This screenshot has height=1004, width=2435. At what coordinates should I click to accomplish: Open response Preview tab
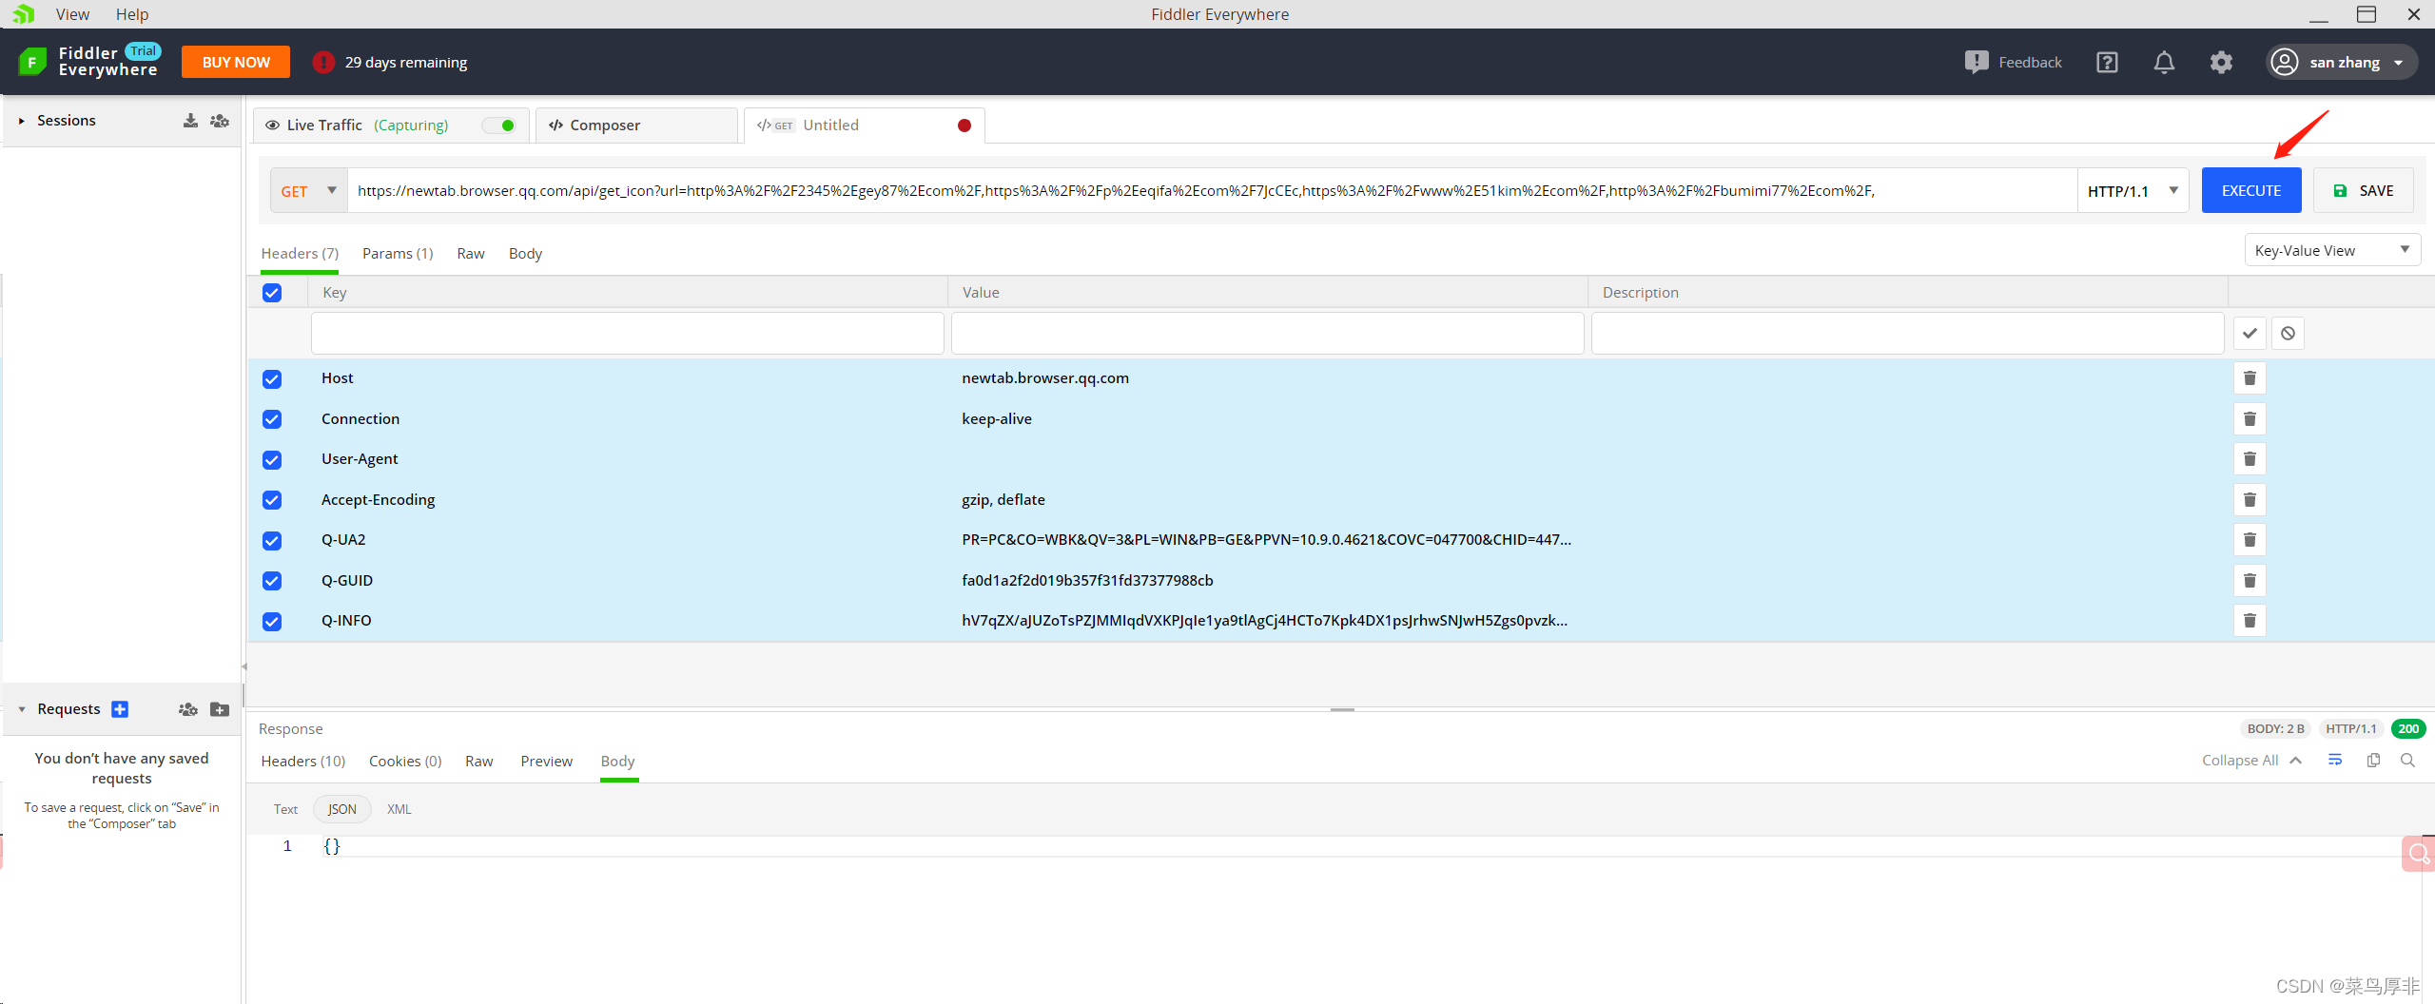(547, 762)
